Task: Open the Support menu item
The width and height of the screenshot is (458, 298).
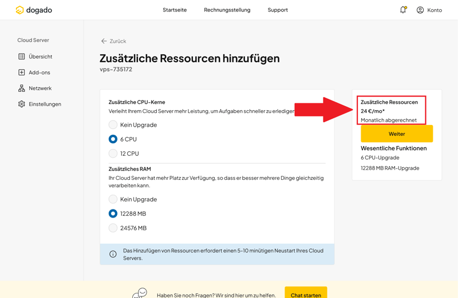Action: [x=278, y=10]
